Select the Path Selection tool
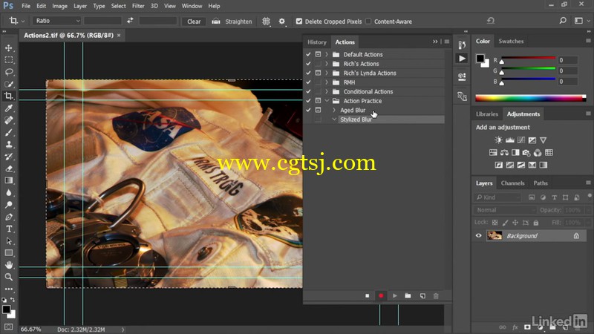The width and height of the screenshot is (594, 334). click(x=9, y=241)
